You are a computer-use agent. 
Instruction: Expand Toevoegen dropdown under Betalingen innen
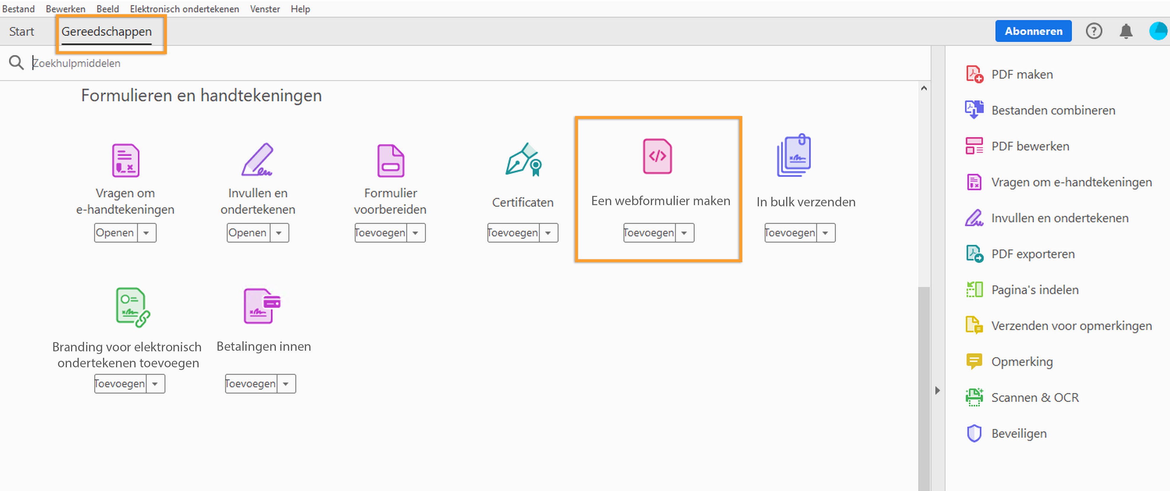(286, 384)
